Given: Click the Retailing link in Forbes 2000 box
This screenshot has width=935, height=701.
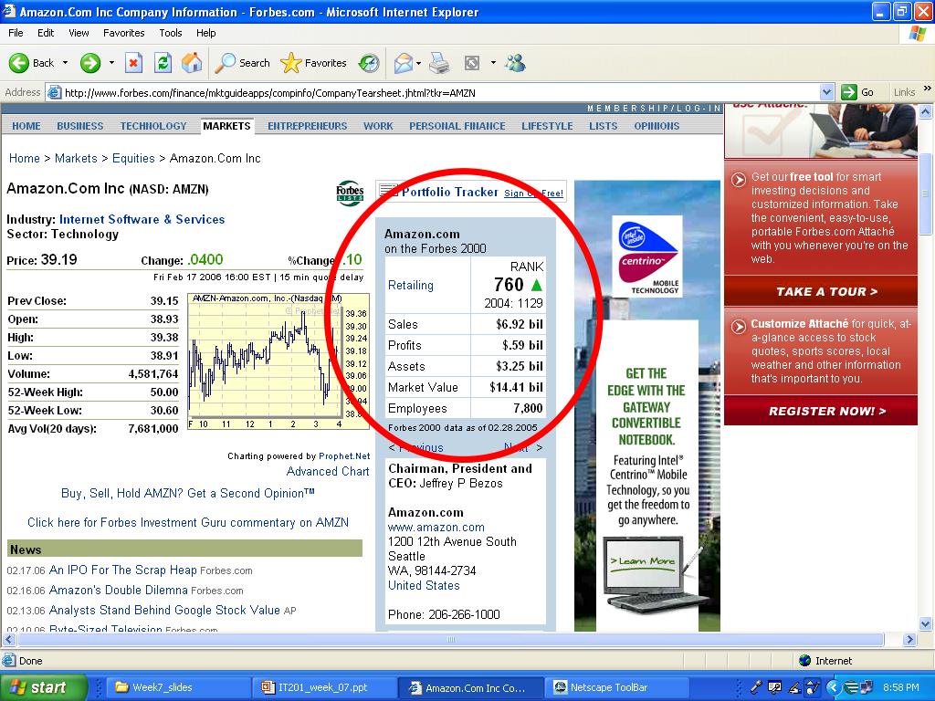Looking at the screenshot, I should click(411, 285).
